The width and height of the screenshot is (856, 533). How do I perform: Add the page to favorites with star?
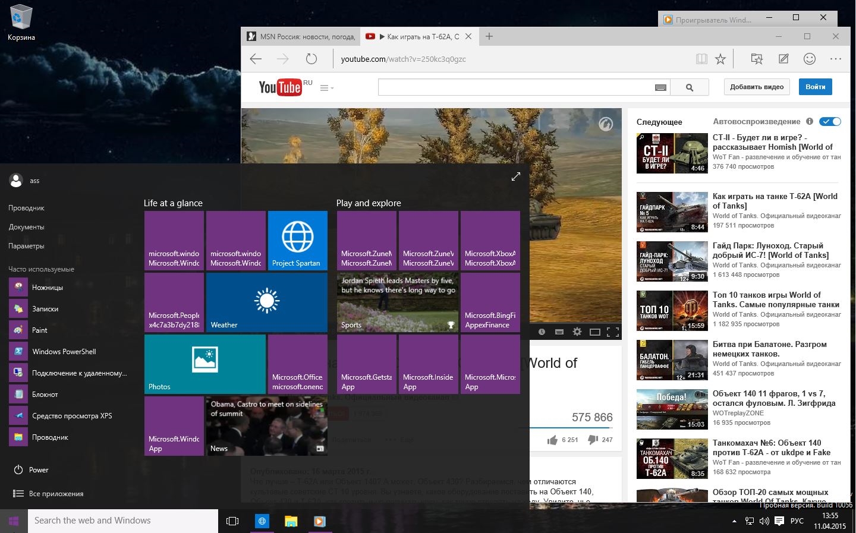(720, 59)
